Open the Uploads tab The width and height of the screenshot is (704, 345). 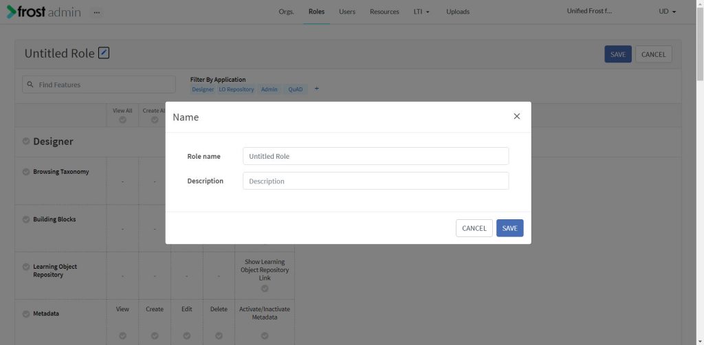click(458, 12)
